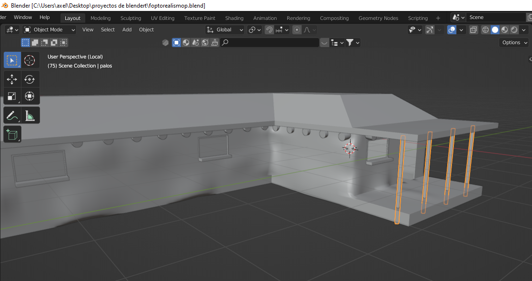Viewport: 532px width, 281px height.
Task: Open the Object Mode dropdown
Action: click(x=50, y=30)
